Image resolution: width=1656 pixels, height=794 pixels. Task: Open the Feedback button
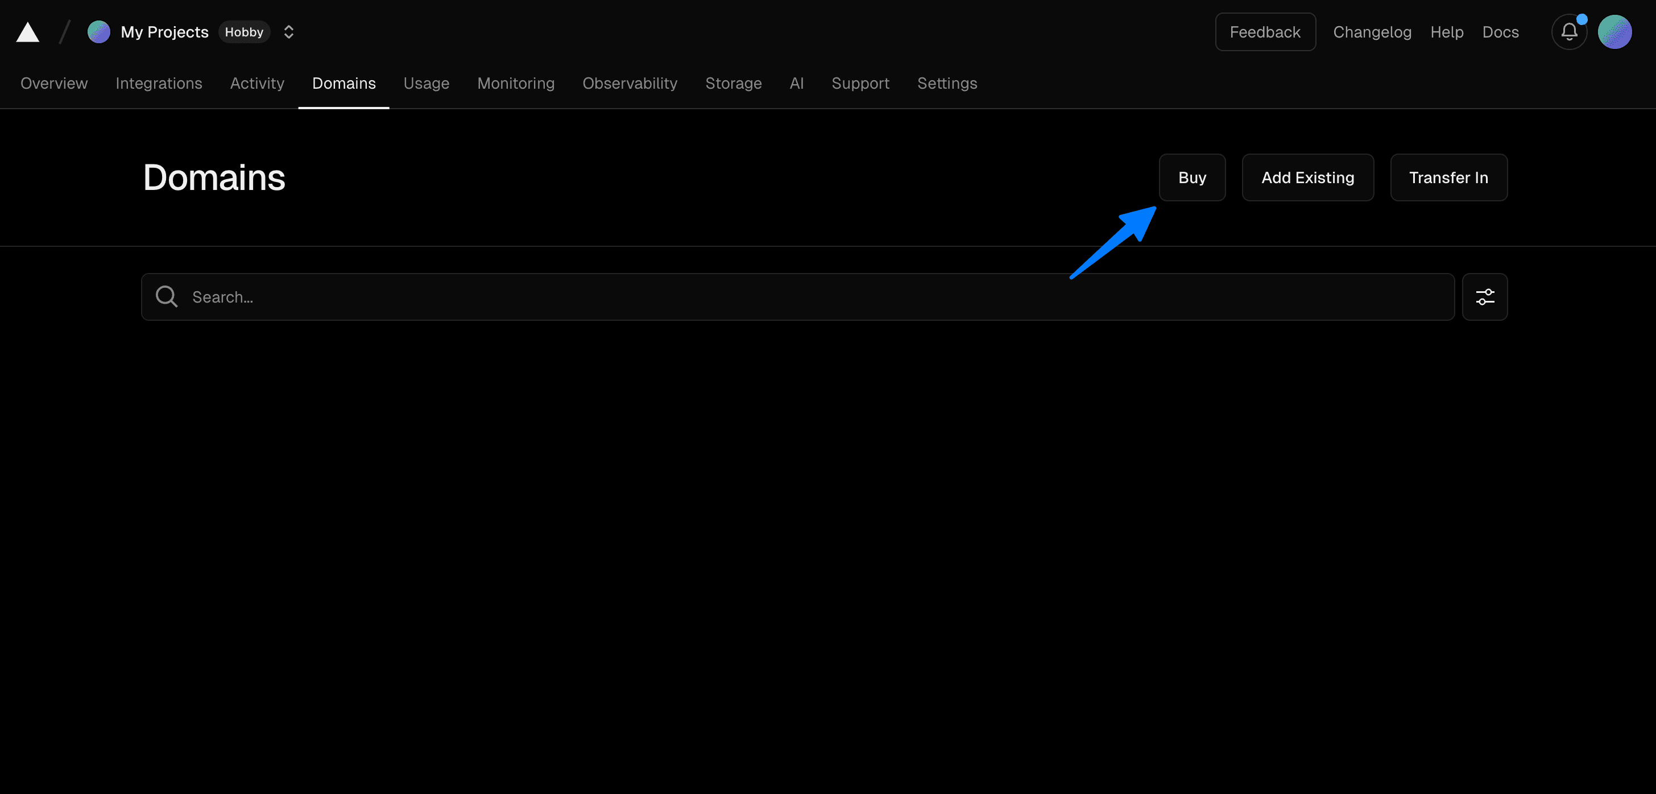[1265, 32]
